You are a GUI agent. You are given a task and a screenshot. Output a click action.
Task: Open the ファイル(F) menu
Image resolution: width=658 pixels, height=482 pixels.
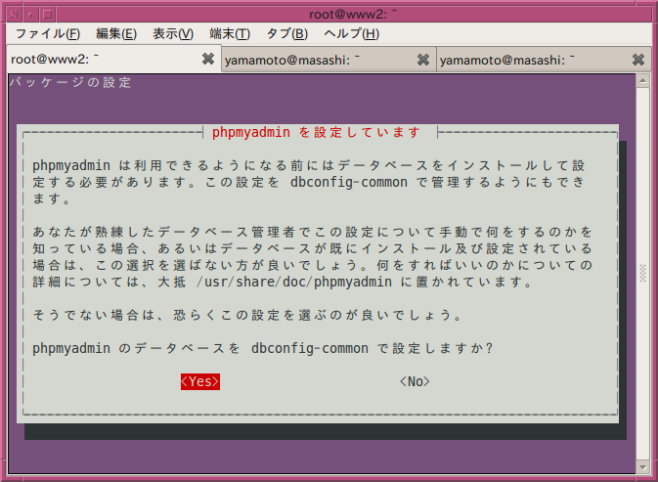pyautogui.click(x=48, y=33)
